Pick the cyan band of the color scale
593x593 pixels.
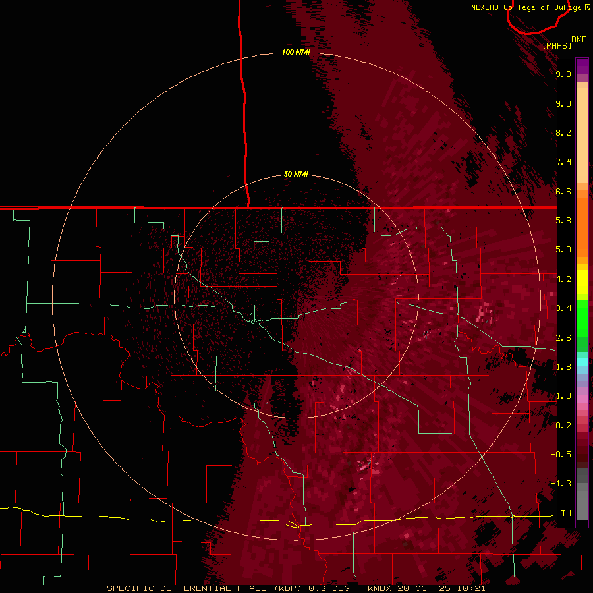(582, 362)
